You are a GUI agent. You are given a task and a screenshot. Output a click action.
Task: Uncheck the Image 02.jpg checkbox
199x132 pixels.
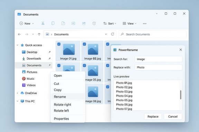(x=84, y=44)
